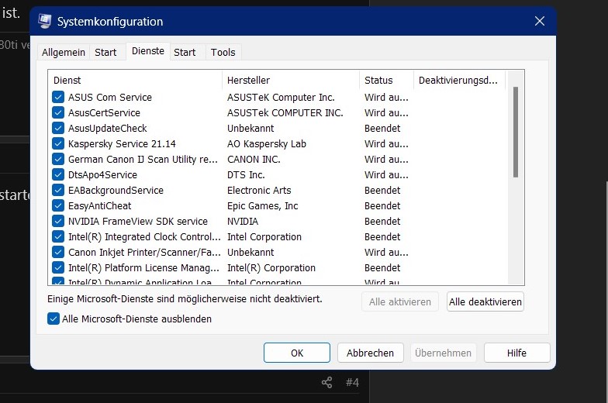This screenshot has height=403, width=608.
Task: Uncheck Intel(R) Platform License Manager checkbox
Action: point(58,268)
